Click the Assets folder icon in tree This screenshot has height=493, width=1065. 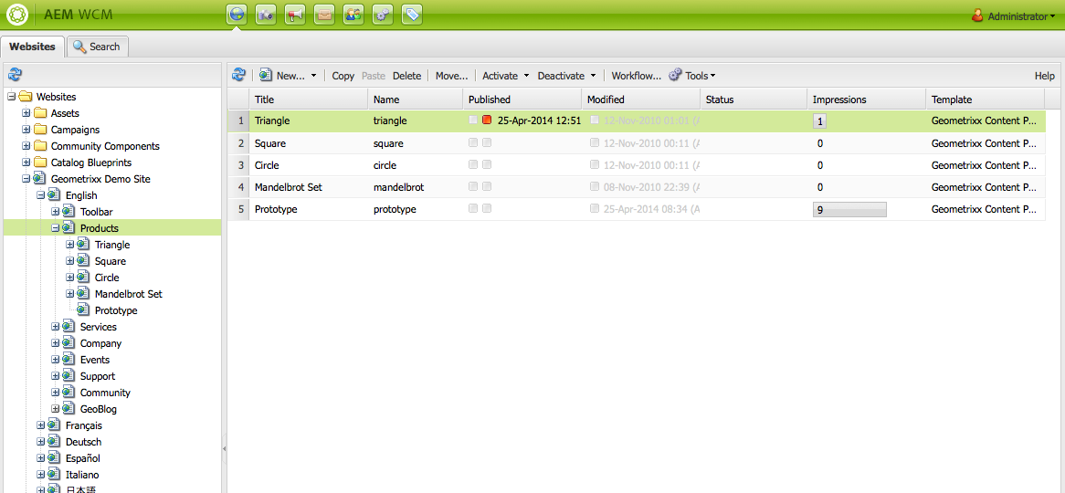pyautogui.click(x=40, y=113)
